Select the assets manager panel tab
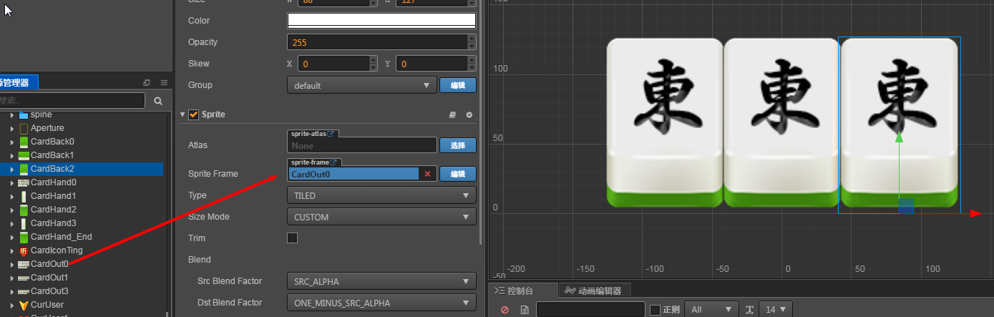Screen dimensions: 994x317 (x=17, y=83)
